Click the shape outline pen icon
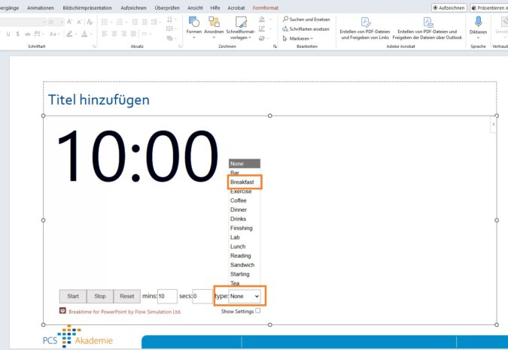 [262, 29]
